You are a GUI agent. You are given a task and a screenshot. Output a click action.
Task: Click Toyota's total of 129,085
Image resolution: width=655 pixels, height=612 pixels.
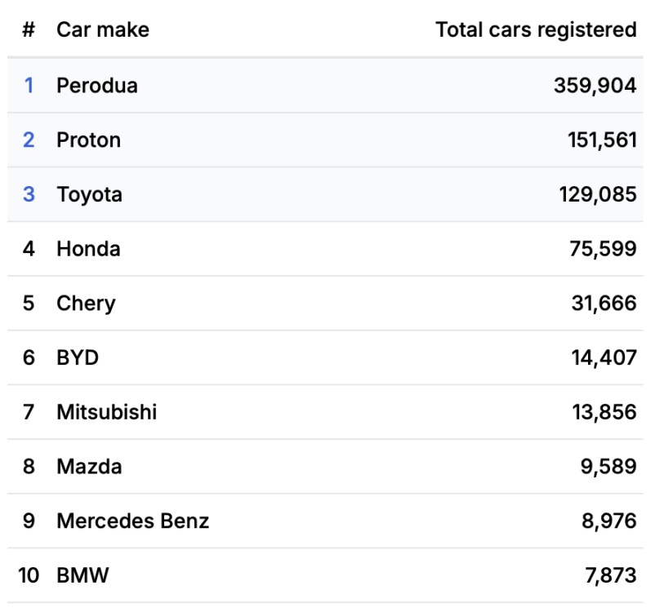(597, 194)
